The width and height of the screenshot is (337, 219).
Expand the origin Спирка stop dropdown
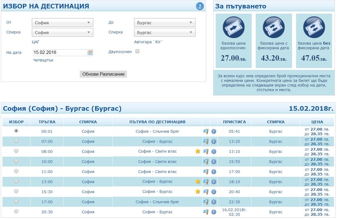coord(62,32)
